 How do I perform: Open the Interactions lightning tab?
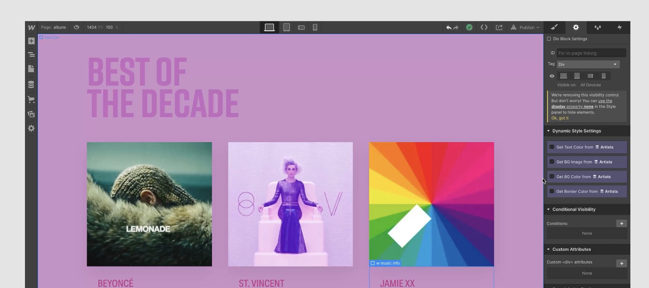coord(620,27)
